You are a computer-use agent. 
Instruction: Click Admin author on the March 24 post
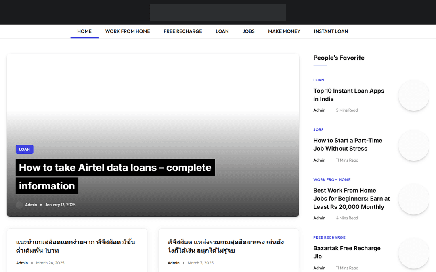click(22, 263)
